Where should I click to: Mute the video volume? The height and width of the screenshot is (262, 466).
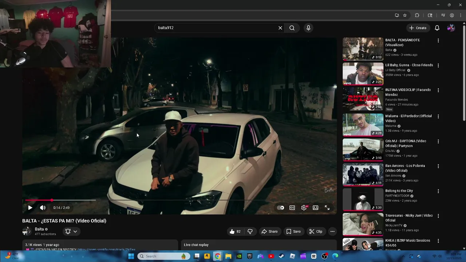tap(43, 208)
